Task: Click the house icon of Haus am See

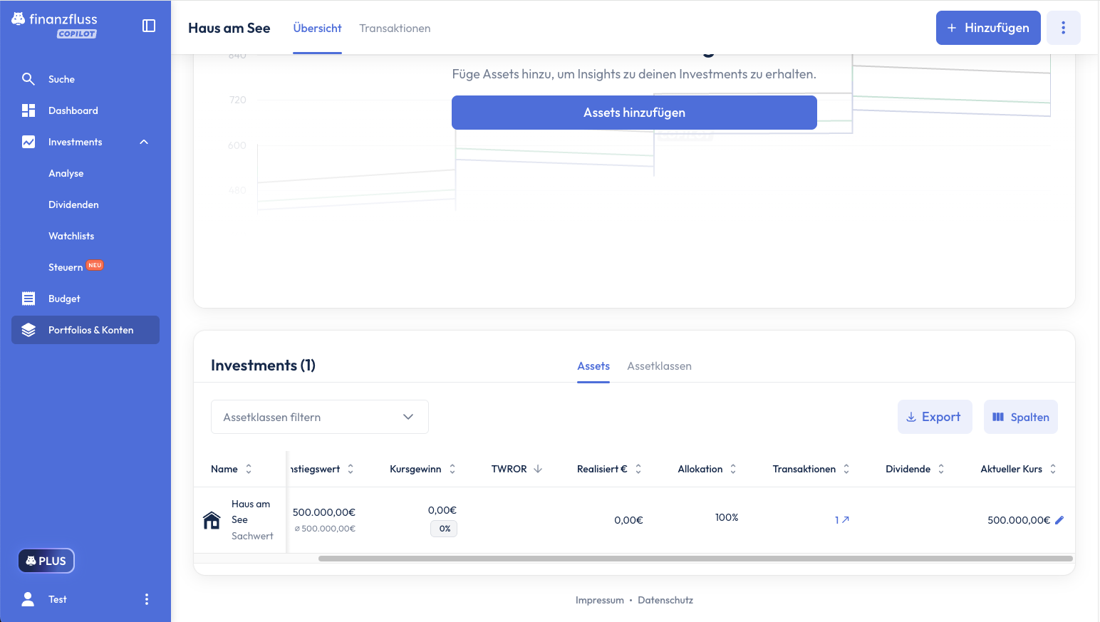Action: pyautogui.click(x=212, y=520)
